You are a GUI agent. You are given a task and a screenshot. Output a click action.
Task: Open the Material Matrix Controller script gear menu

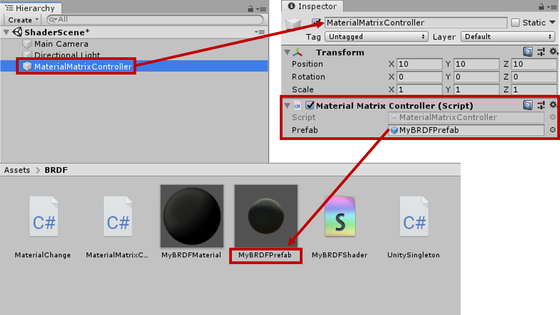coord(553,105)
